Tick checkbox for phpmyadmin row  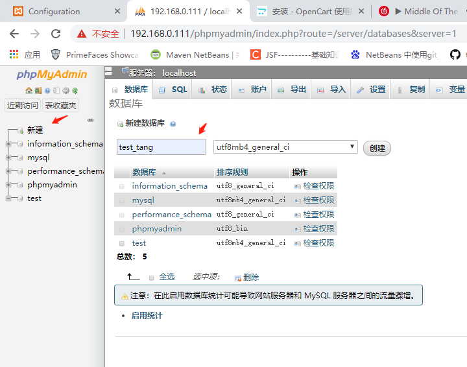pyautogui.click(x=121, y=229)
